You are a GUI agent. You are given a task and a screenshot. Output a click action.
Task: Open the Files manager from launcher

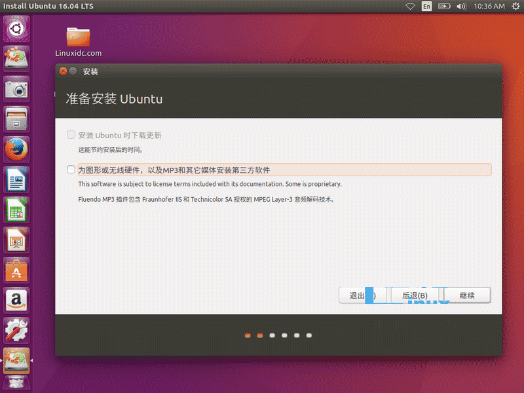click(x=16, y=119)
